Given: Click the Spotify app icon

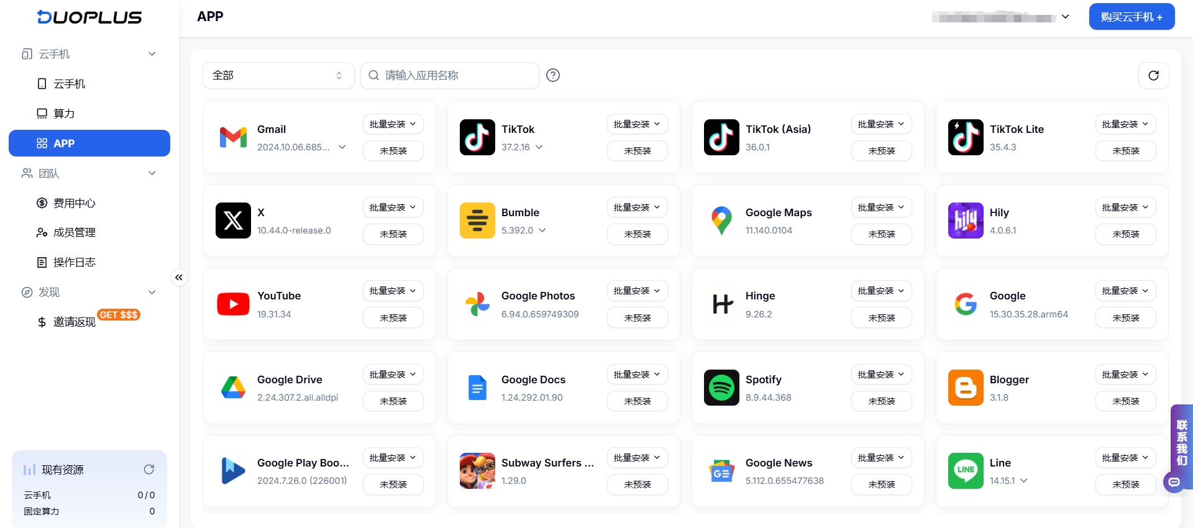Looking at the screenshot, I should pyautogui.click(x=721, y=388).
